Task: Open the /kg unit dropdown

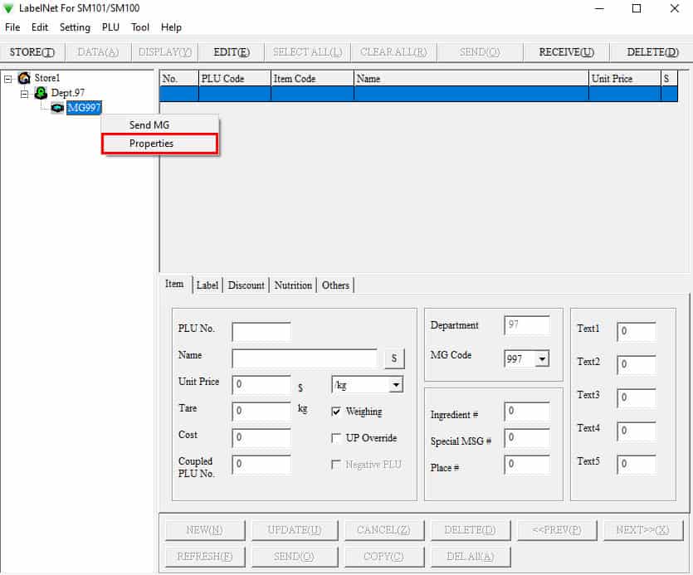Action: (x=396, y=385)
